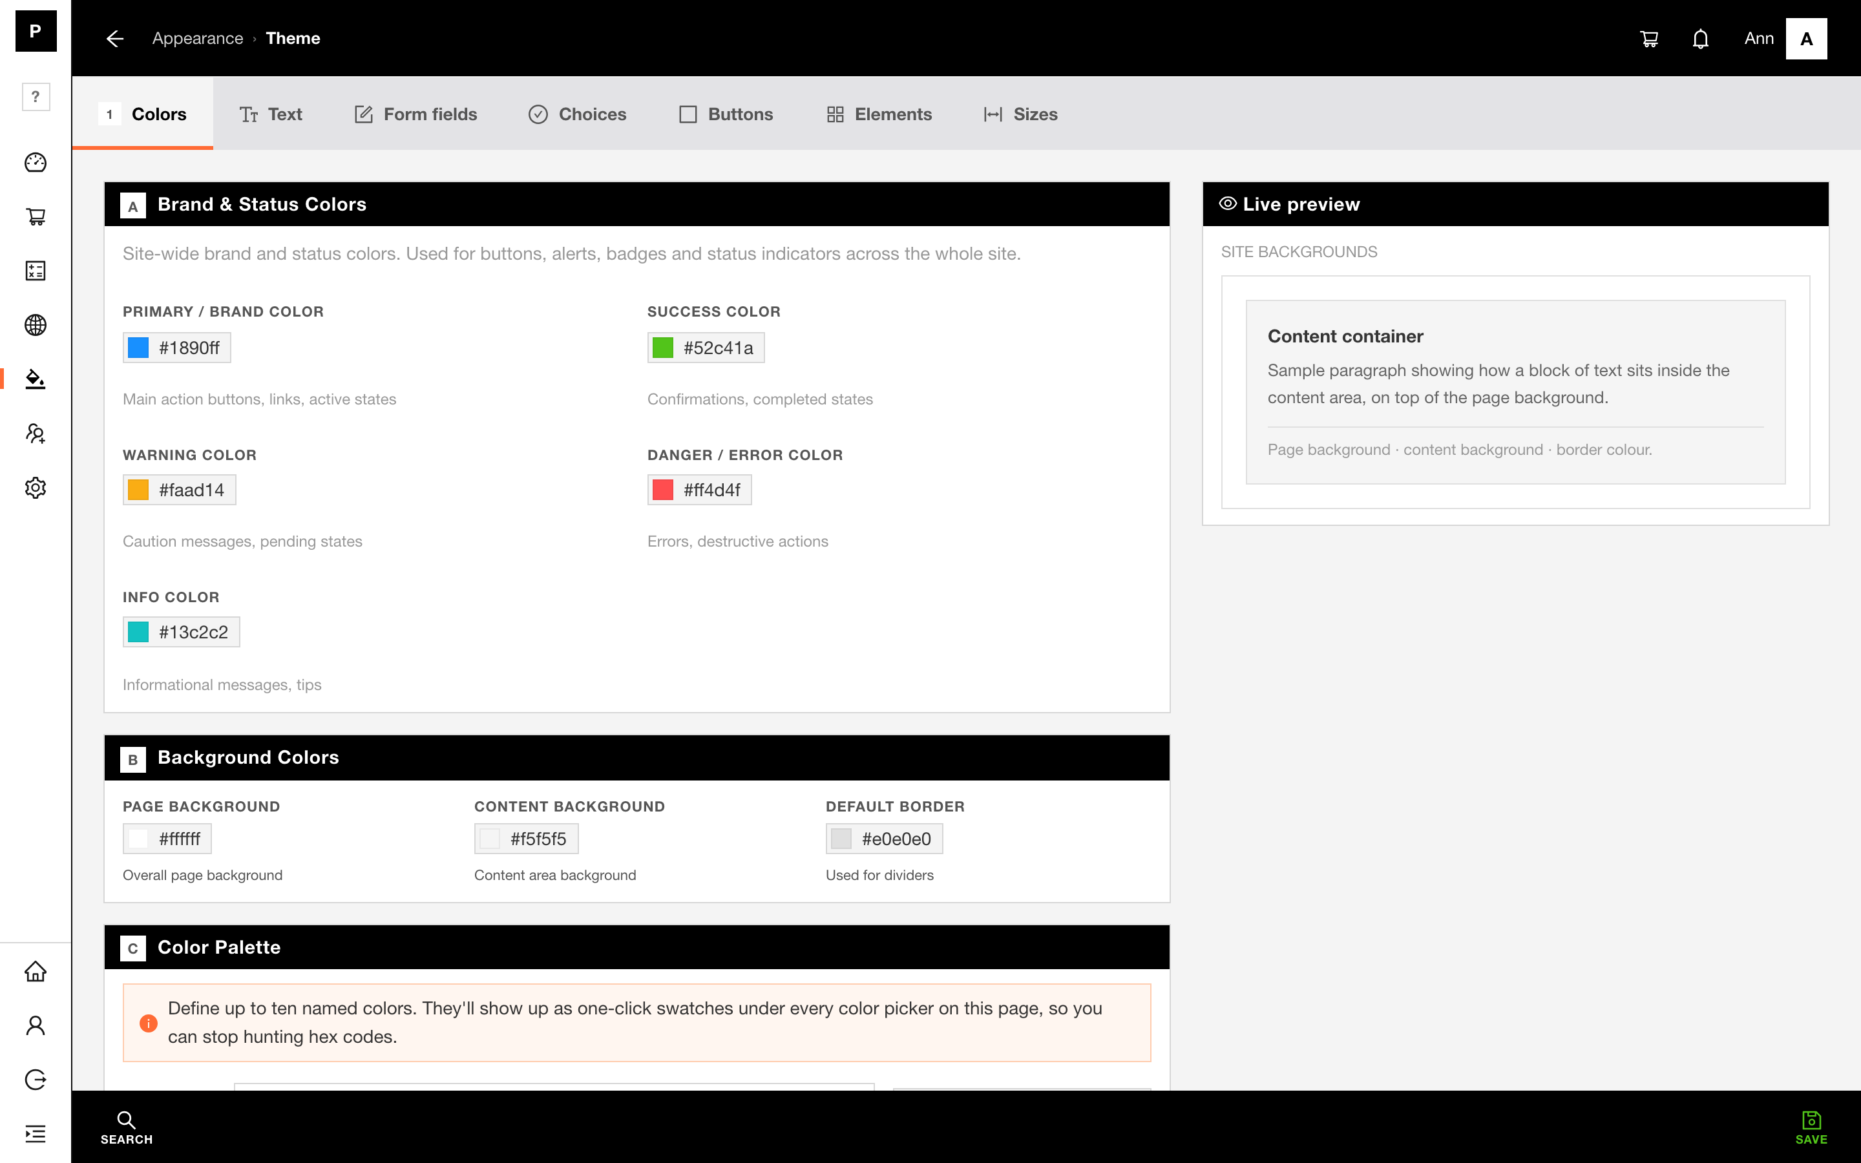The image size is (1861, 1163).
Task: Click the logout arrow icon in sidebar
Action: click(x=36, y=1080)
